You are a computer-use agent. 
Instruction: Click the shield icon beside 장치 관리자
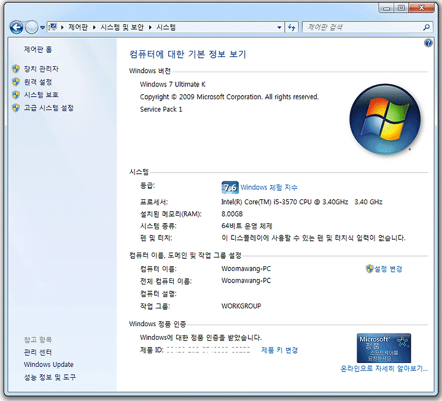16,69
